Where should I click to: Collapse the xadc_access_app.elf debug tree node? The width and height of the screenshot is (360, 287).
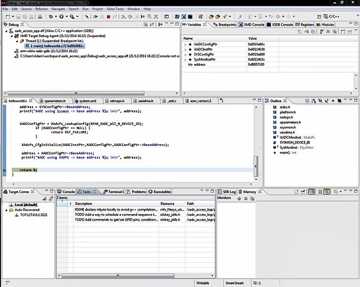coord(7,31)
